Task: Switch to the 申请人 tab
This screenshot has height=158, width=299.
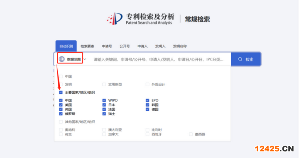Action: click(142, 46)
